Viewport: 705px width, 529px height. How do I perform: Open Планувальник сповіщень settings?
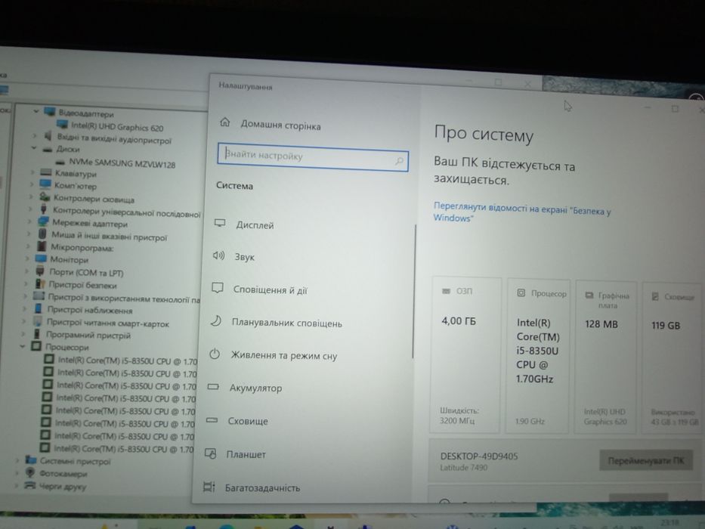(x=286, y=323)
